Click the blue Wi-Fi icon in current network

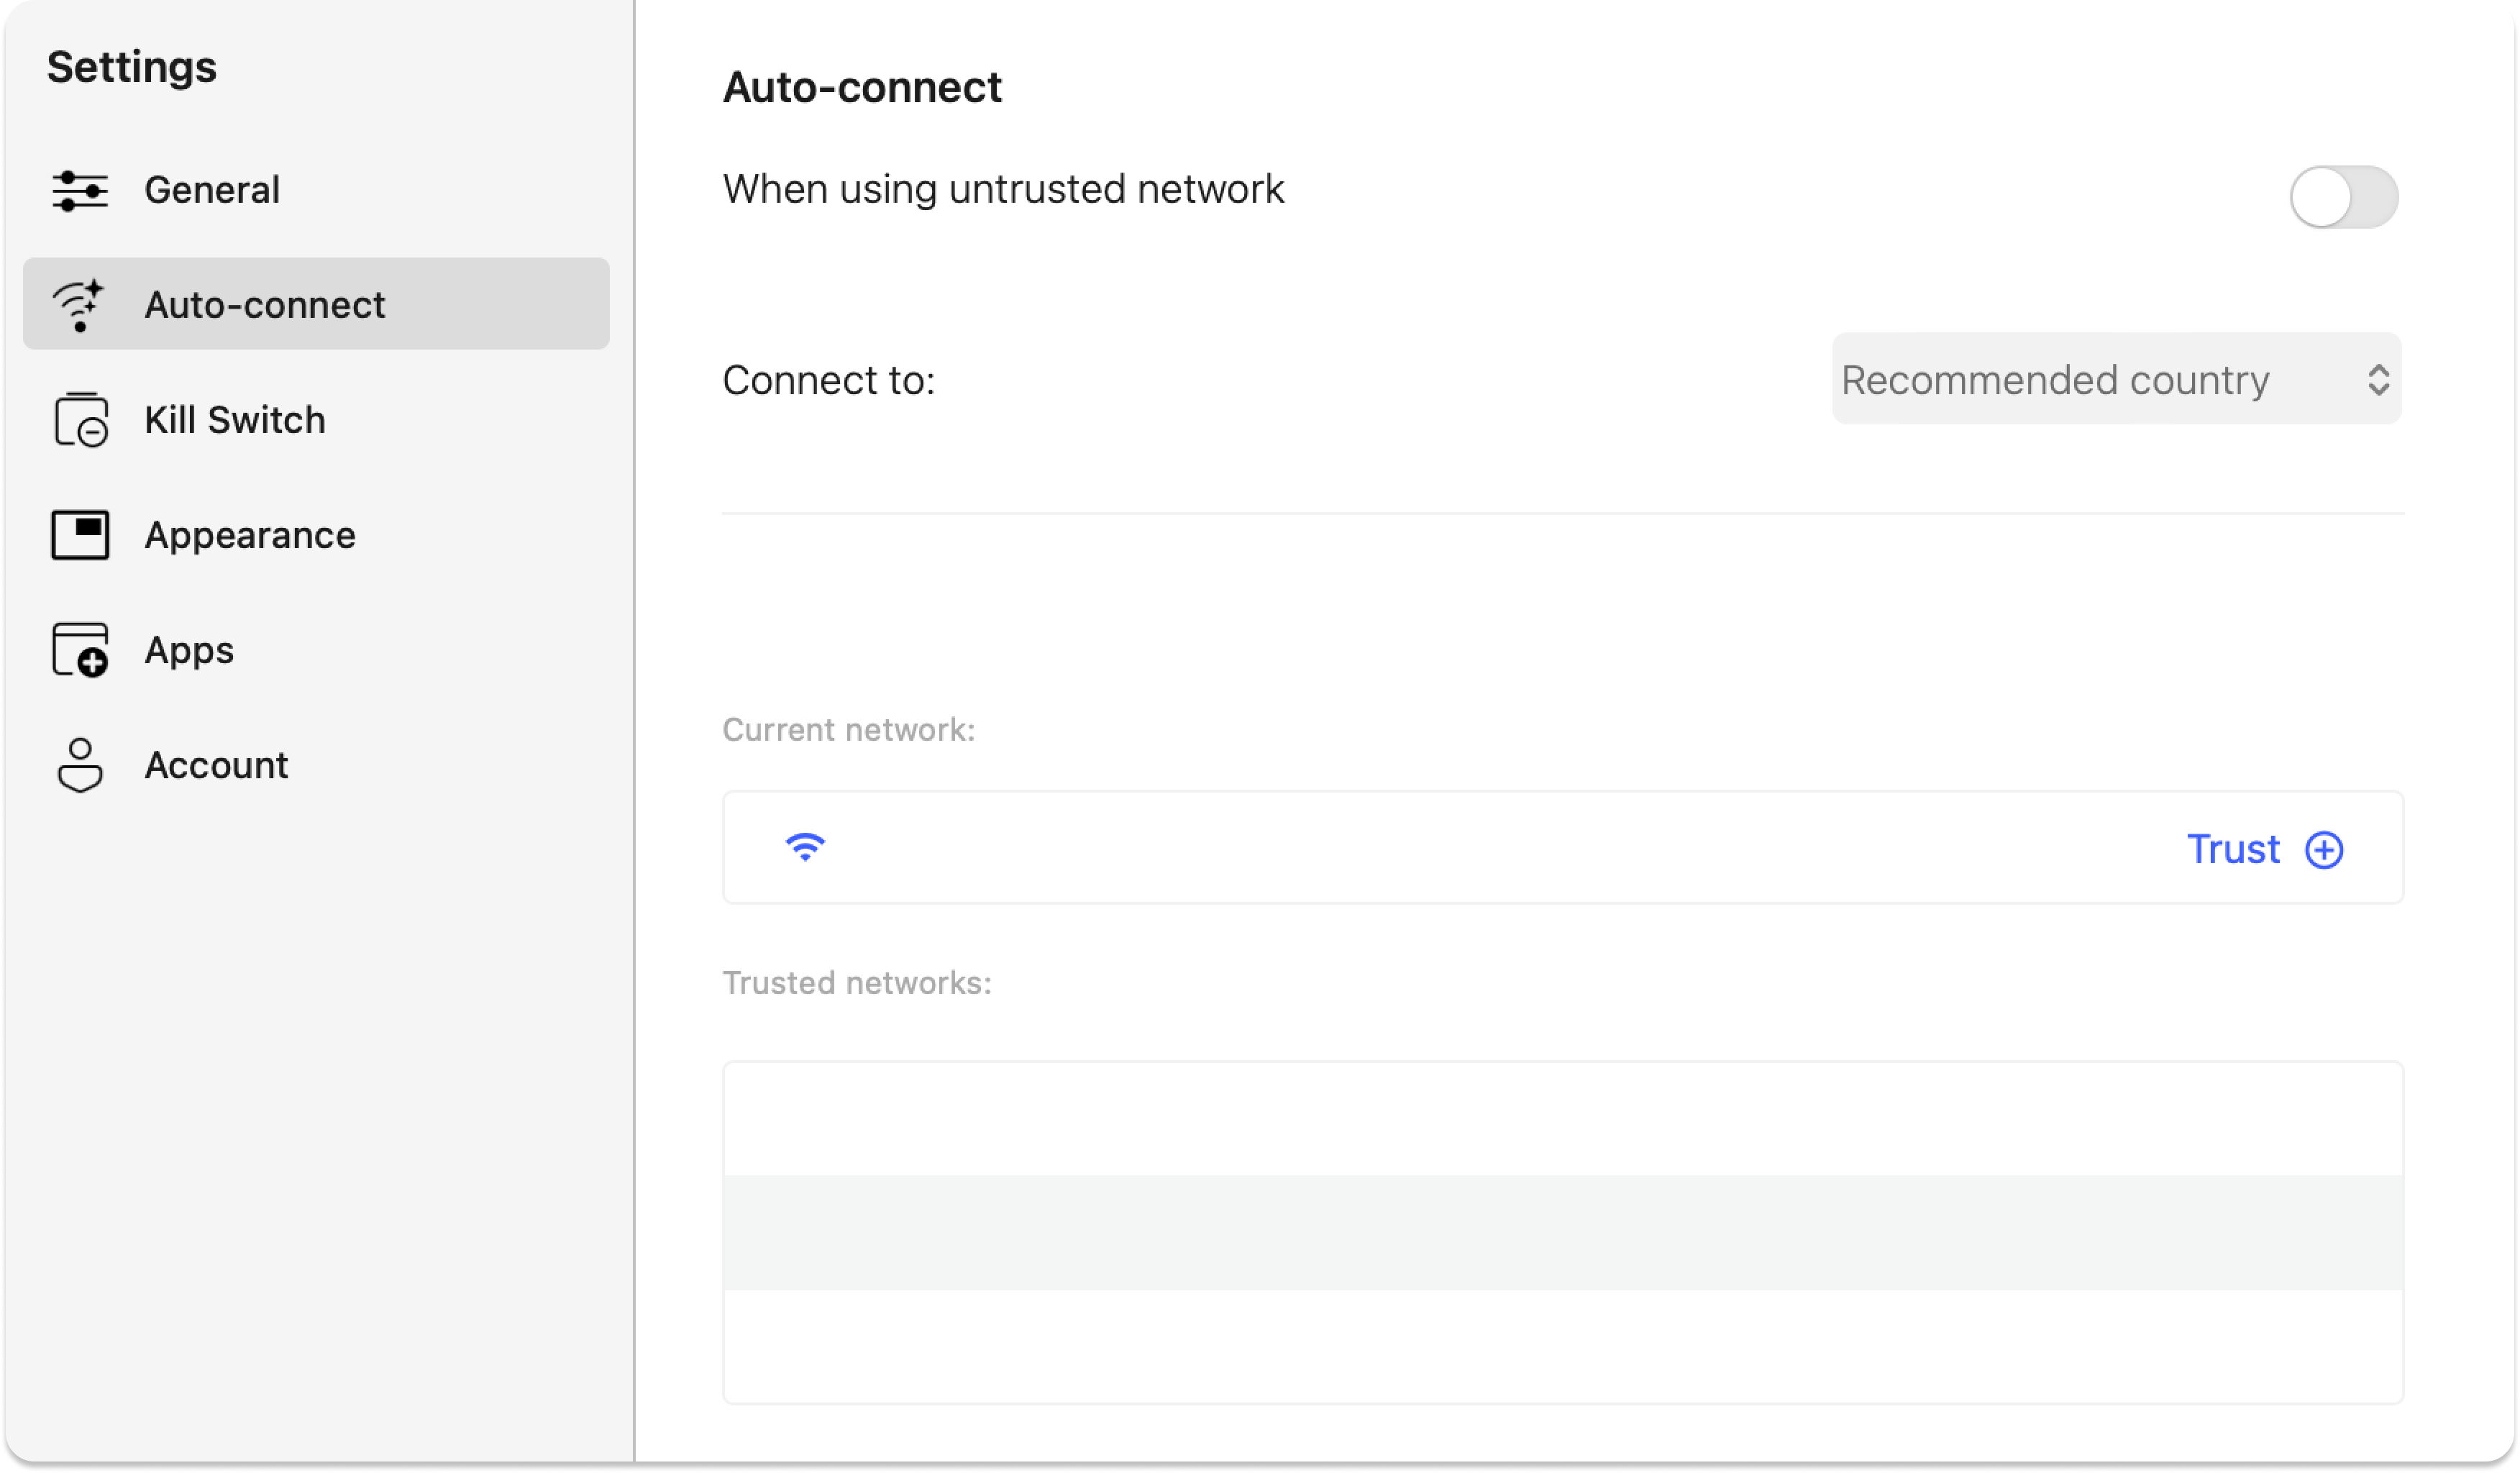[x=805, y=847]
